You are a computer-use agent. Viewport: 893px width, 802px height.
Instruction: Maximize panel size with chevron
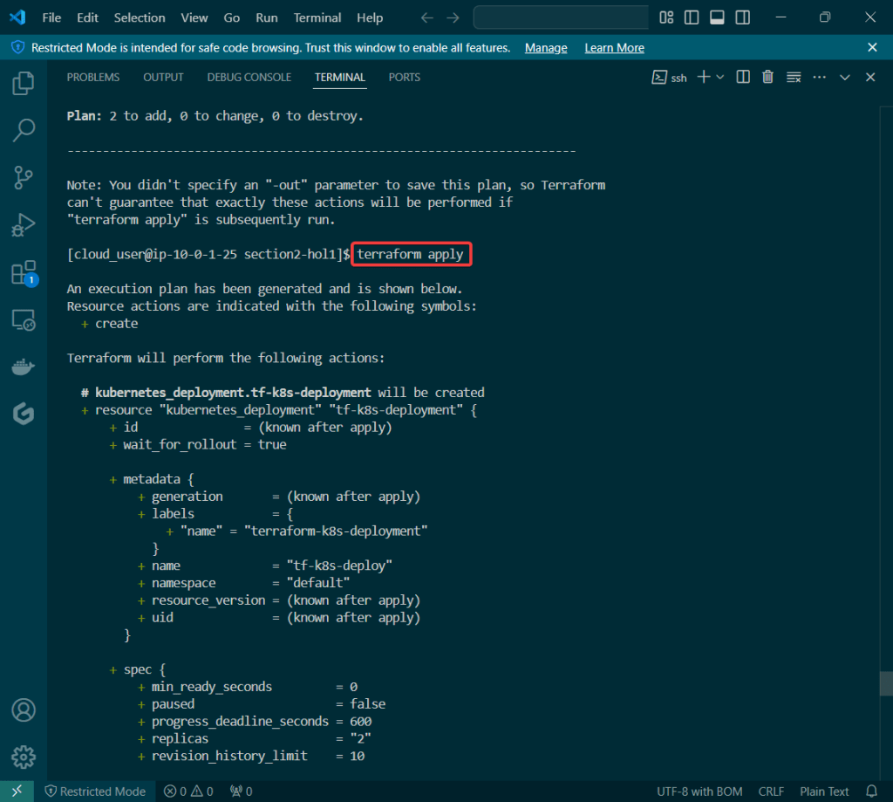click(844, 77)
